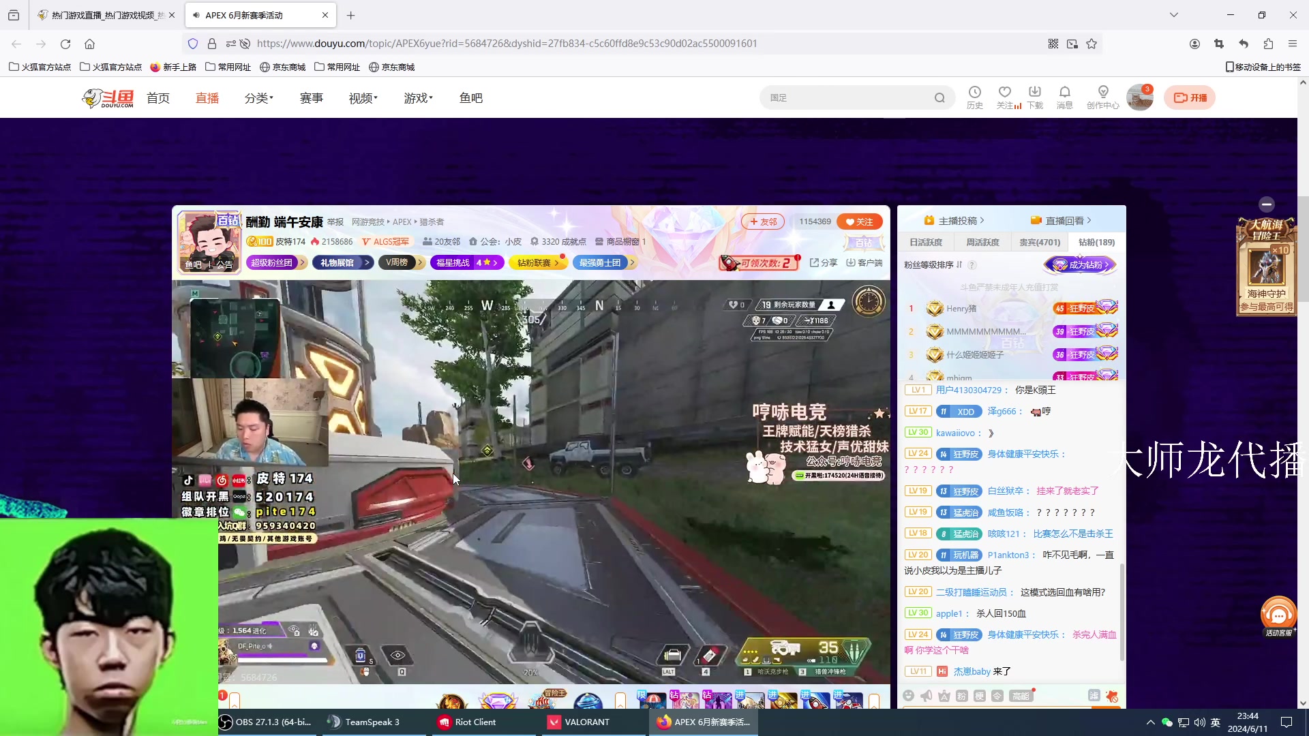Viewport: 1309px width, 736px height.
Task: Open the 关注 heart icon in header
Action: tap(1005, 97)
